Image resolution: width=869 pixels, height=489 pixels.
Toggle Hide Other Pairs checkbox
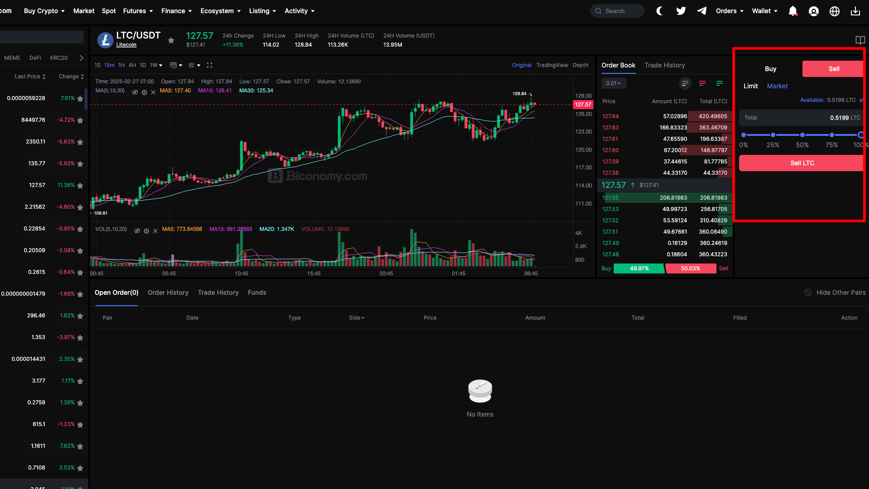pos(808,292)
